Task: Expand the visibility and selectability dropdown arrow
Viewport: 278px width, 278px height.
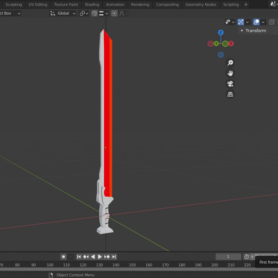Action: pyautogui.click(x=234, y=22)
